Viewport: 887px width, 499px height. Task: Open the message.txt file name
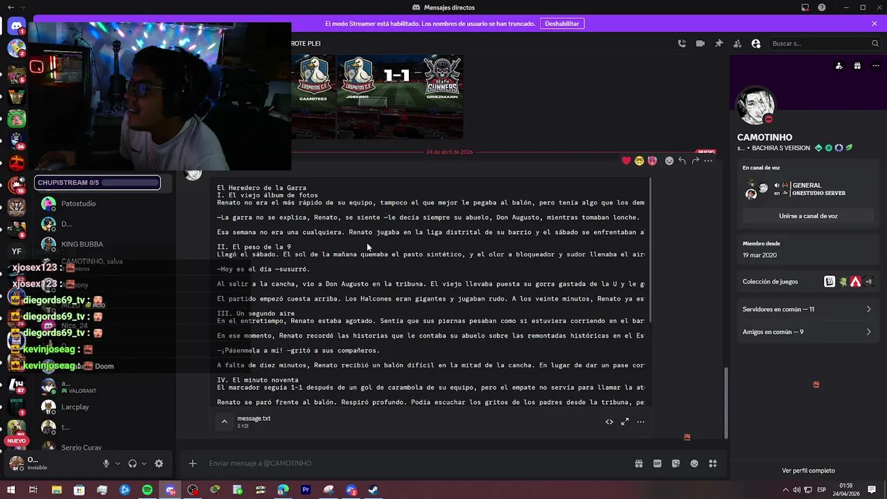point(254,418)
